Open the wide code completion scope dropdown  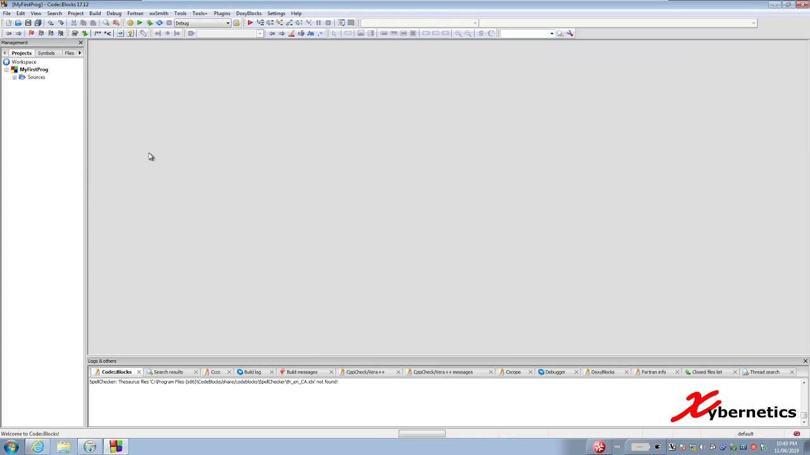click(617, 23)
